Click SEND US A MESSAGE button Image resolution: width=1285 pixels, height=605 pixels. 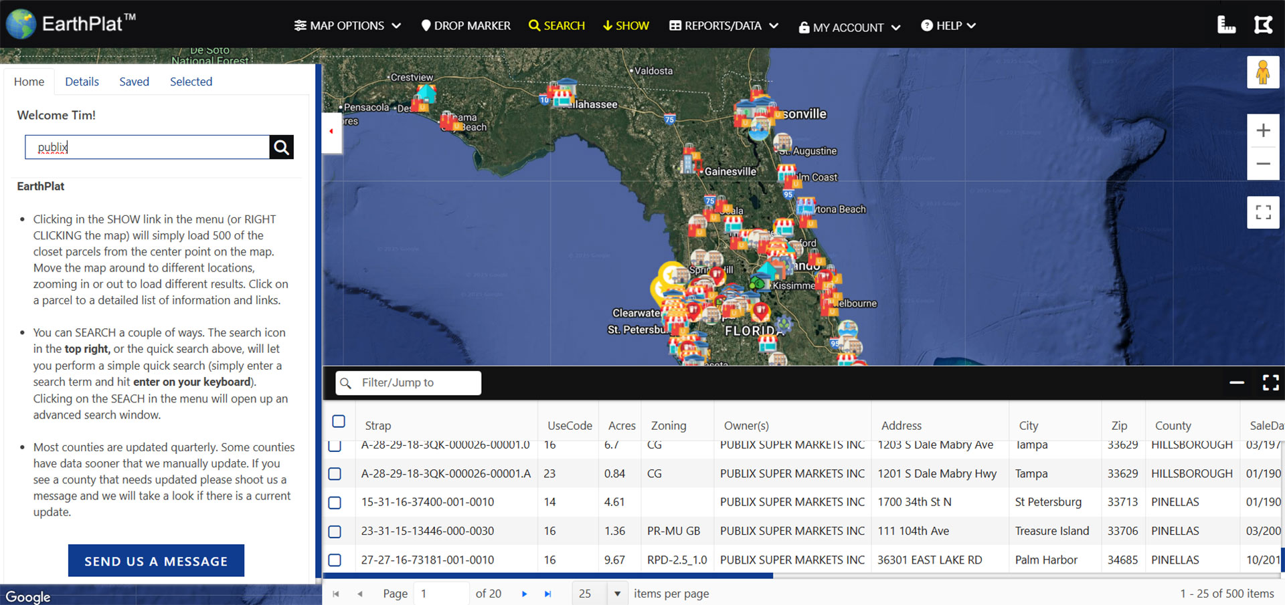156,561
